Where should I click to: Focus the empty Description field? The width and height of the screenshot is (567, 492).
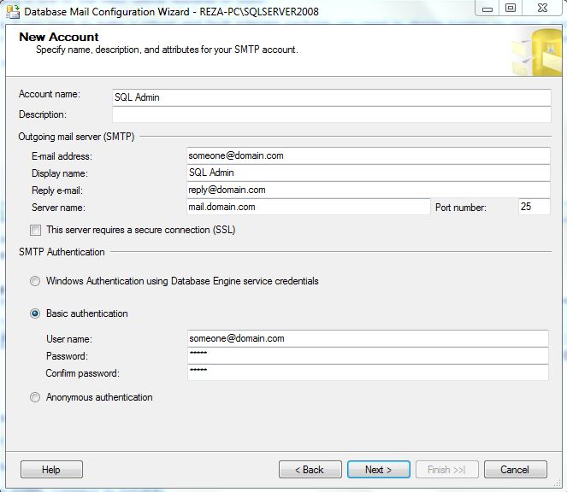click(331, 114)
